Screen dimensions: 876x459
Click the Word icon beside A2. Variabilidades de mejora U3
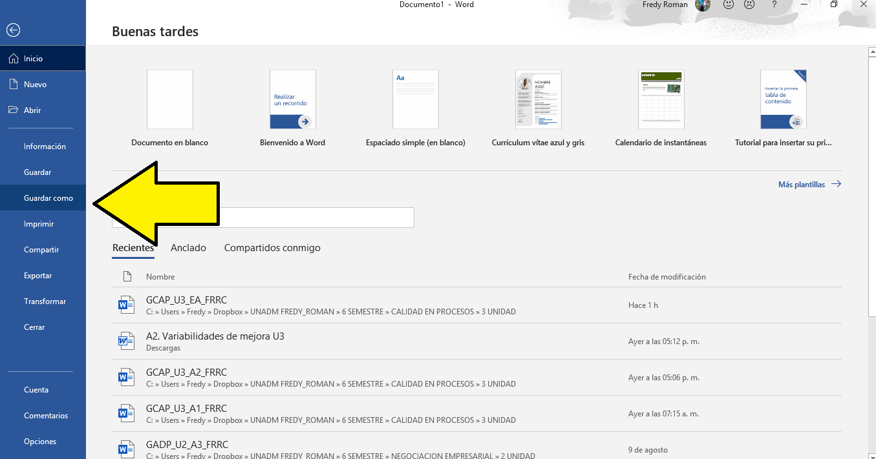pyautogui.click(x=126, y=340)
